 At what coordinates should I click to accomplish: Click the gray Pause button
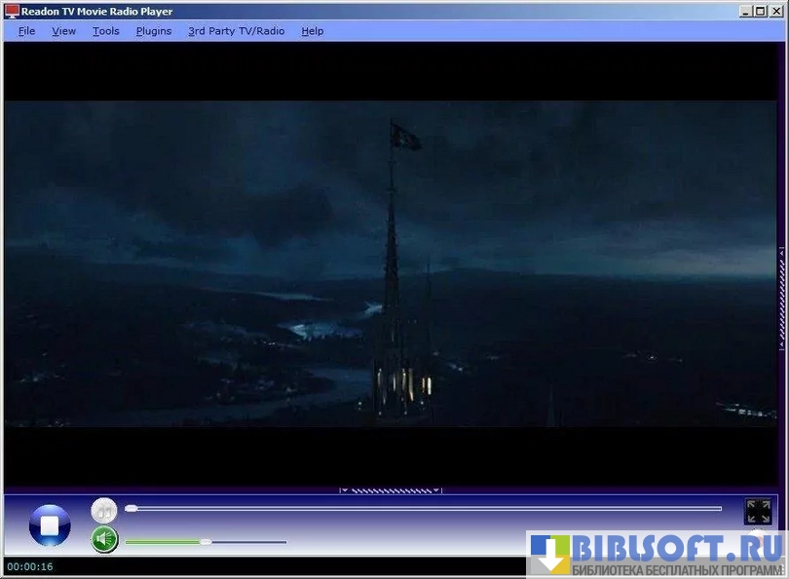104,511
